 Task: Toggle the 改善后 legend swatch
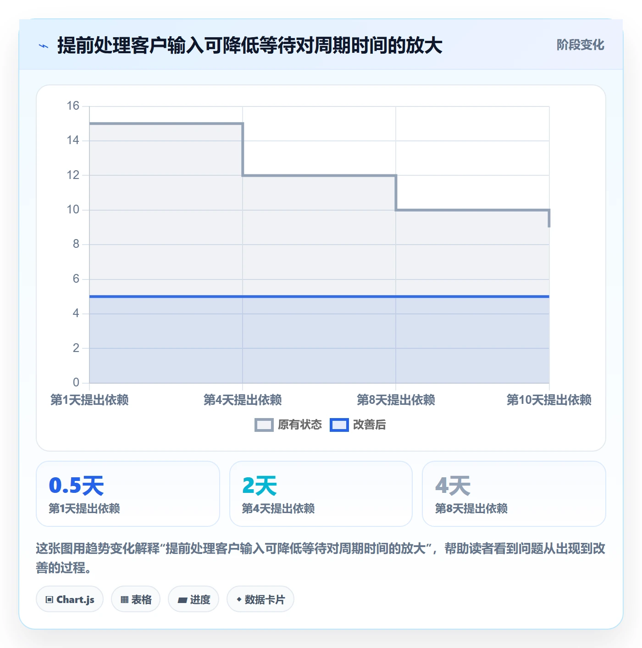tap(339, 425)
